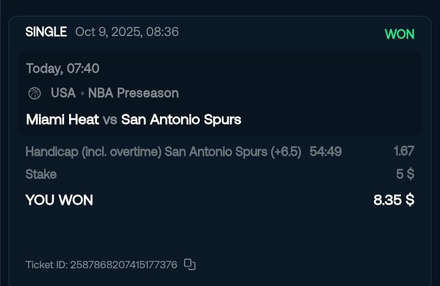Click the 8.35 $ winnings amount
Image resolution: width=440 pixels, height=286 pixels.
[394, 200]
